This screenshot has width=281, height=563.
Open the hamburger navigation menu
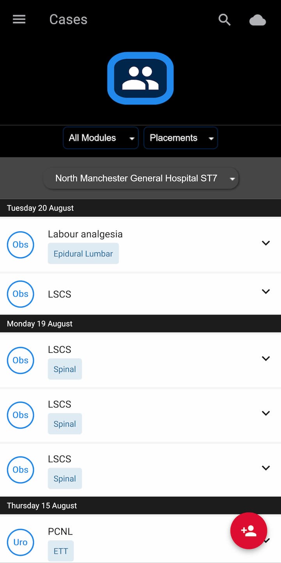pyautogui.click(x=19, y=20)
